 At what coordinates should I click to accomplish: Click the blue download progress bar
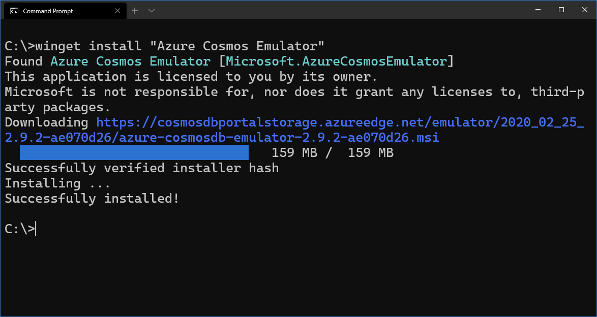[x=134, y=152]
